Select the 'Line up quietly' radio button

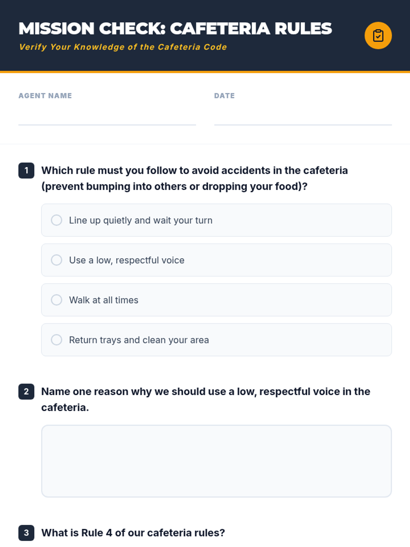[57, 220]
